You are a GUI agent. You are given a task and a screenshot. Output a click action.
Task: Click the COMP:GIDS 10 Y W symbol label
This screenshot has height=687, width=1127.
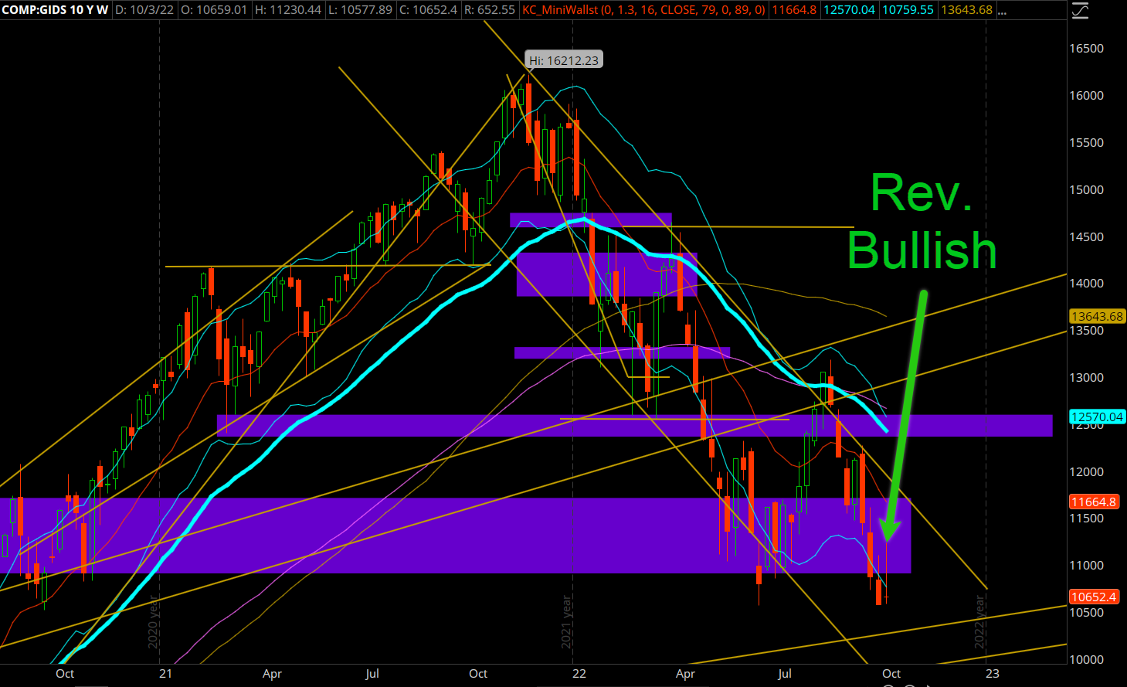[55, 10]
